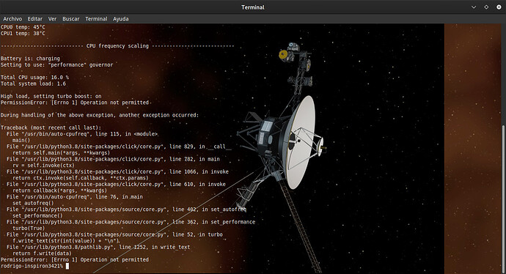Click the prompt cursor after rodrigo-inspiron3421%
The width and height of the screenshot is (506, 274).
(x=67, y=266)
